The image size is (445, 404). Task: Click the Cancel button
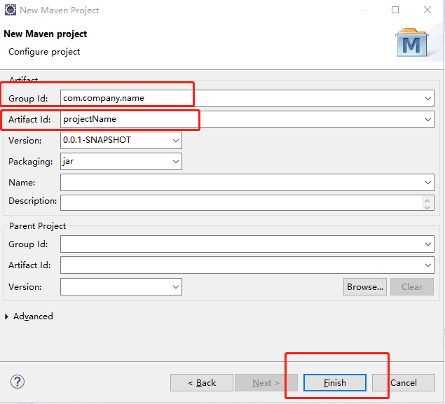404,383
